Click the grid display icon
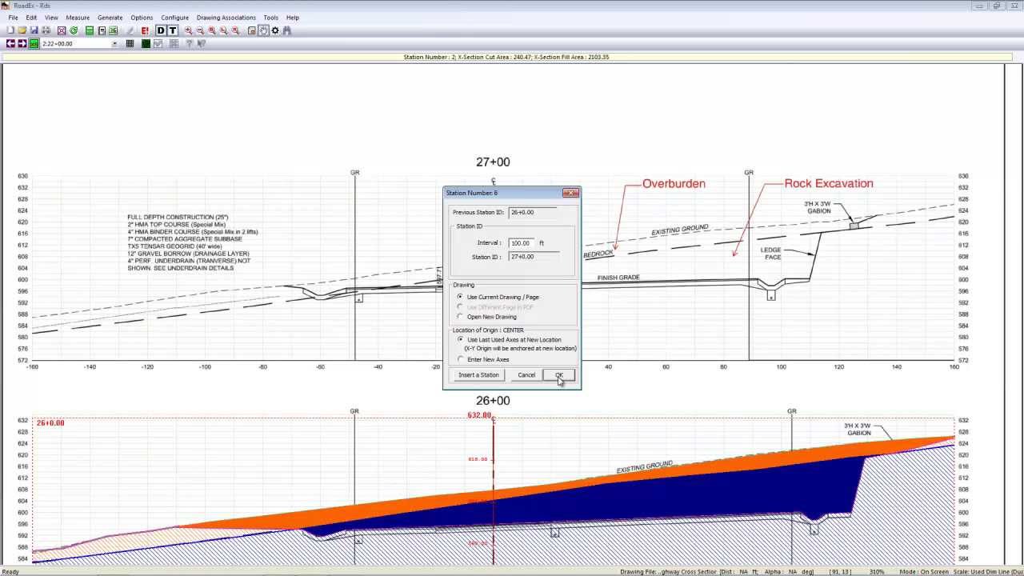Image resolution: width=1024 pixels, height=576 pixels. point(130,43)
